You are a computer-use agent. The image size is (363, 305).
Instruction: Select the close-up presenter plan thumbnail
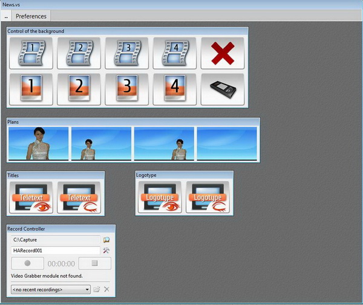pos(39,144)
